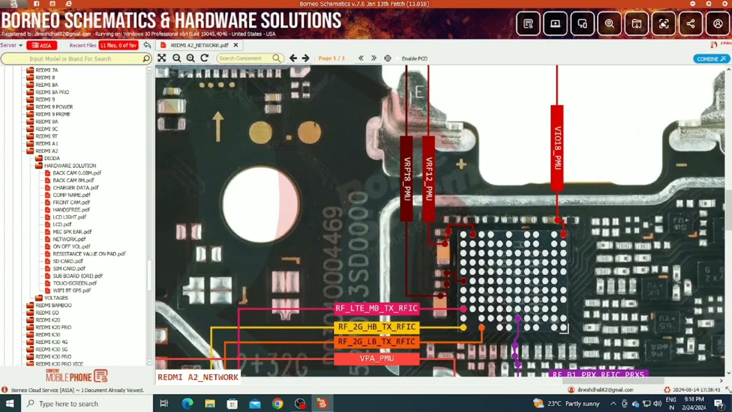The image size is (732, 412).
Task: Open recent files favorites badge
Action: point(118,45)
